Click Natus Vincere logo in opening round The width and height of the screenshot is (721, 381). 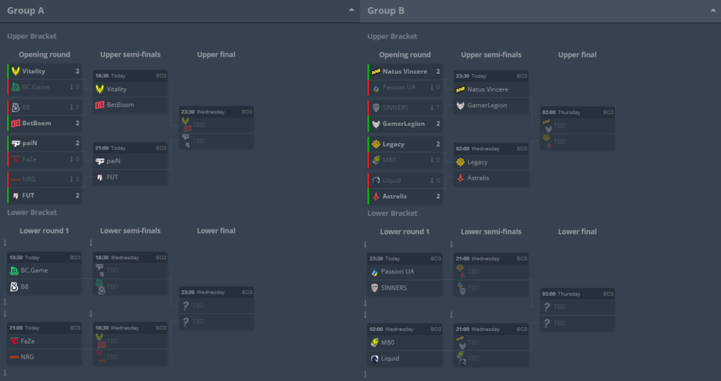[x=376, y=71]
